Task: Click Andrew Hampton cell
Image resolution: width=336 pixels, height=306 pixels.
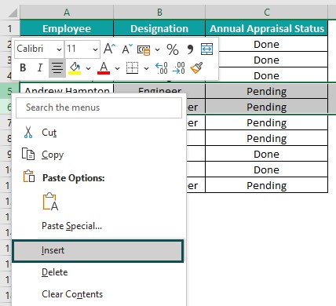Action: pos(67,89)
